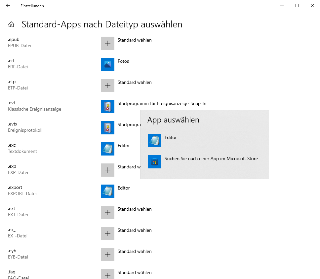Click the EXP-Datei description text
This screenshot has width=320, height=279.
(x=18, y=172)
